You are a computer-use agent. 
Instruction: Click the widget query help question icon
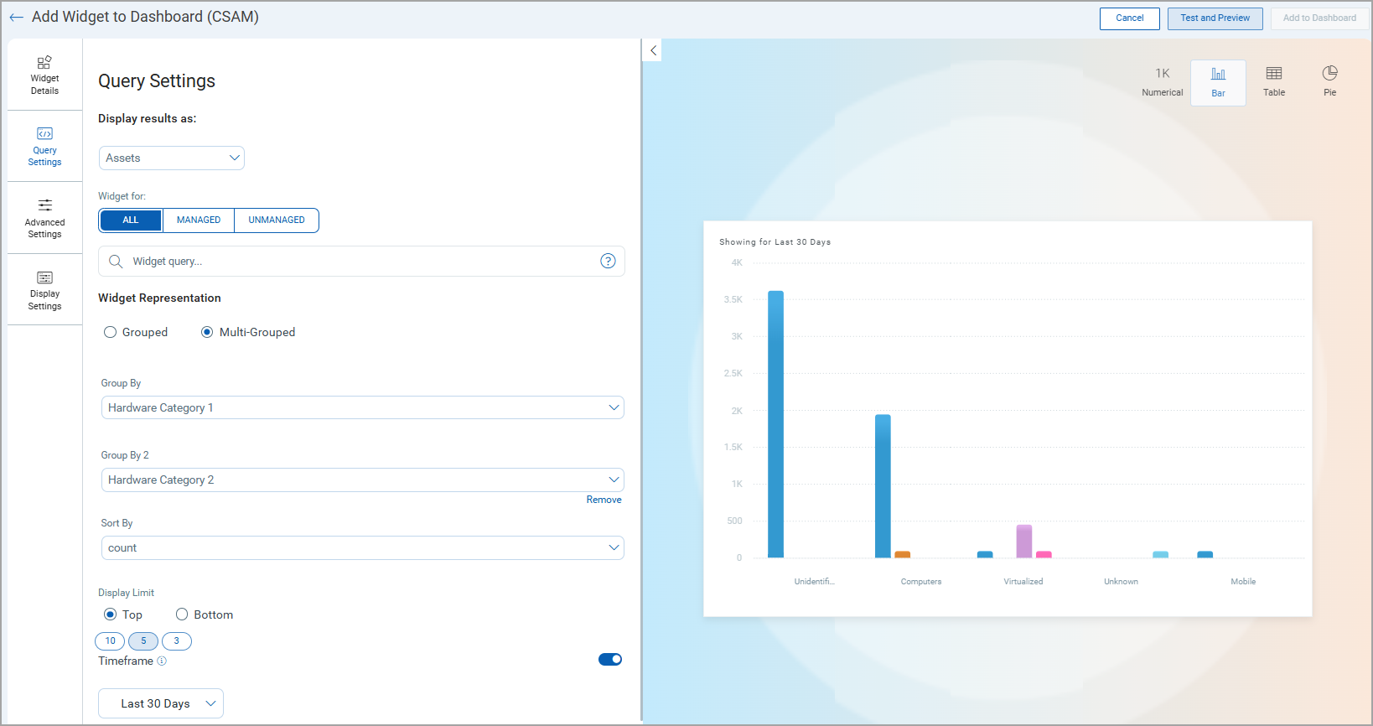tap(608, 262)
